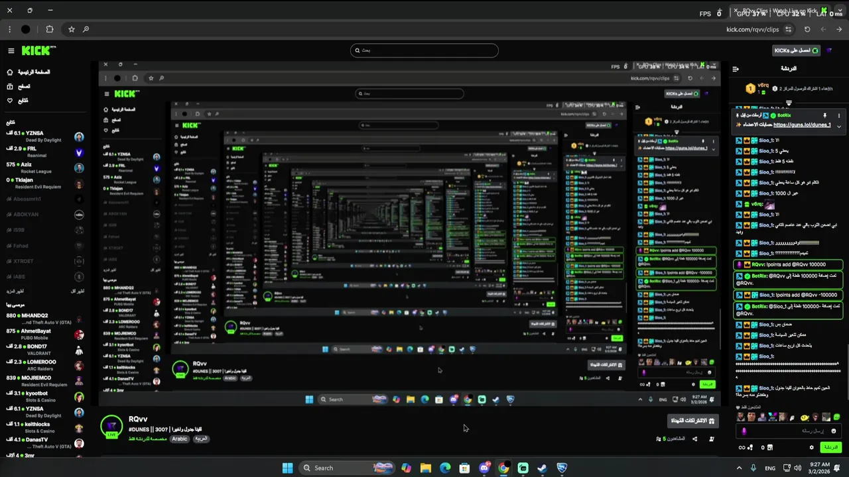The height and width of the screenshot is (477, 849).
Task: Open kyootbot Slots & Casino channel
Action: 44,396
